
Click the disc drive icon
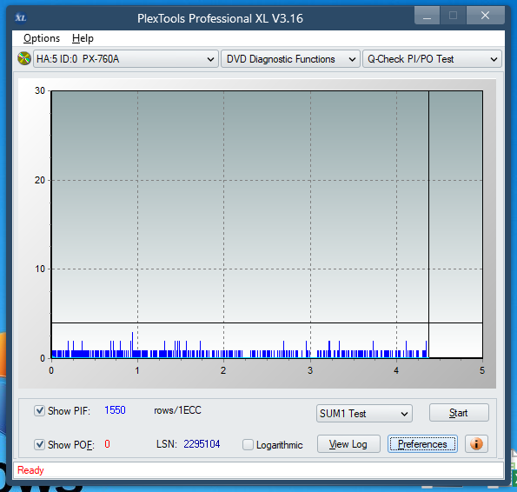24,59
